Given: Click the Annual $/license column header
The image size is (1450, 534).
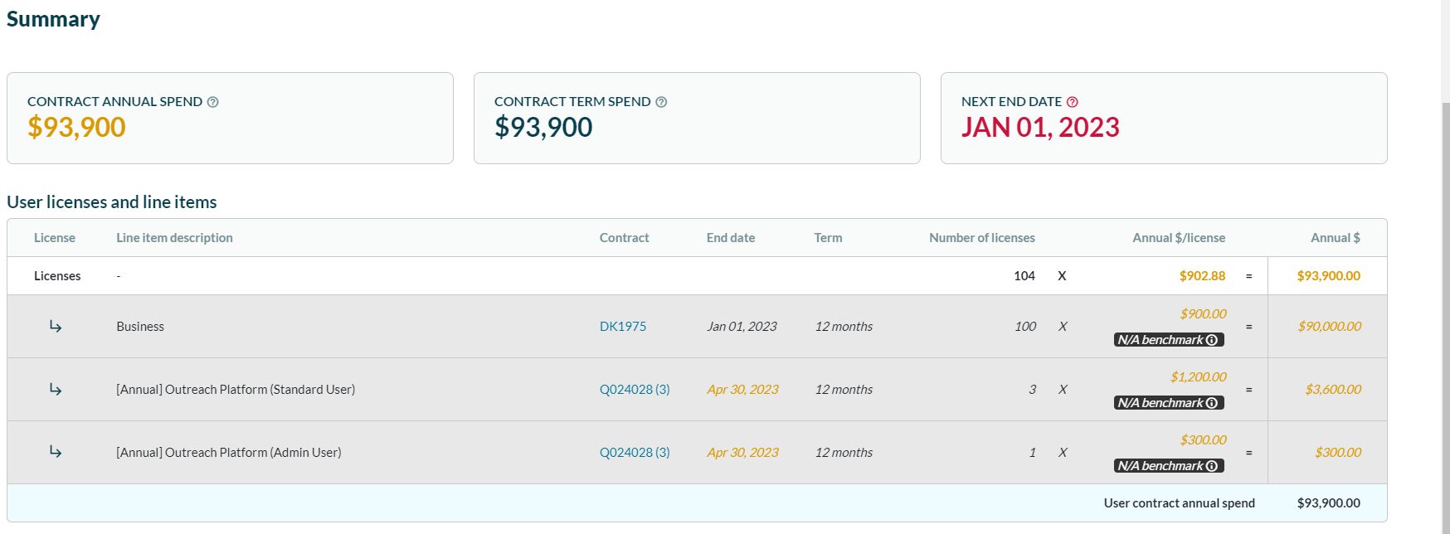Looking at the screenshot, I should pos(1178,238).
